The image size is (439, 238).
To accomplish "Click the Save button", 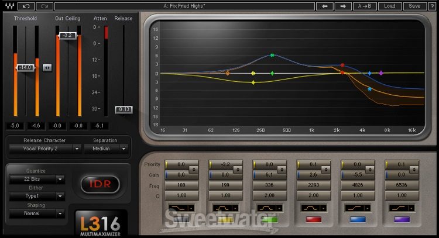I will coord(414,6).
